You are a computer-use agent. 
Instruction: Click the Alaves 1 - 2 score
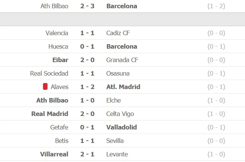coord(88,87)
